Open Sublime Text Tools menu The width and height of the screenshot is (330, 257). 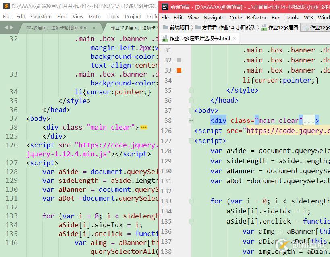(113, 17)
